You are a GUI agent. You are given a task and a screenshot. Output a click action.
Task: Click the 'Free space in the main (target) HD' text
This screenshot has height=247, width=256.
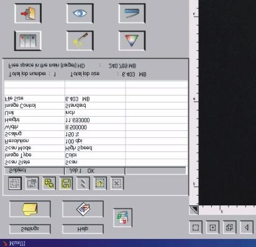pos(47,66)
